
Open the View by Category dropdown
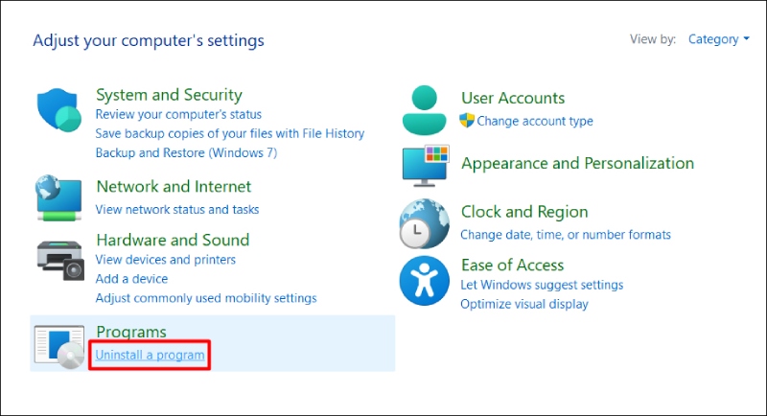(x=719, y=39)
